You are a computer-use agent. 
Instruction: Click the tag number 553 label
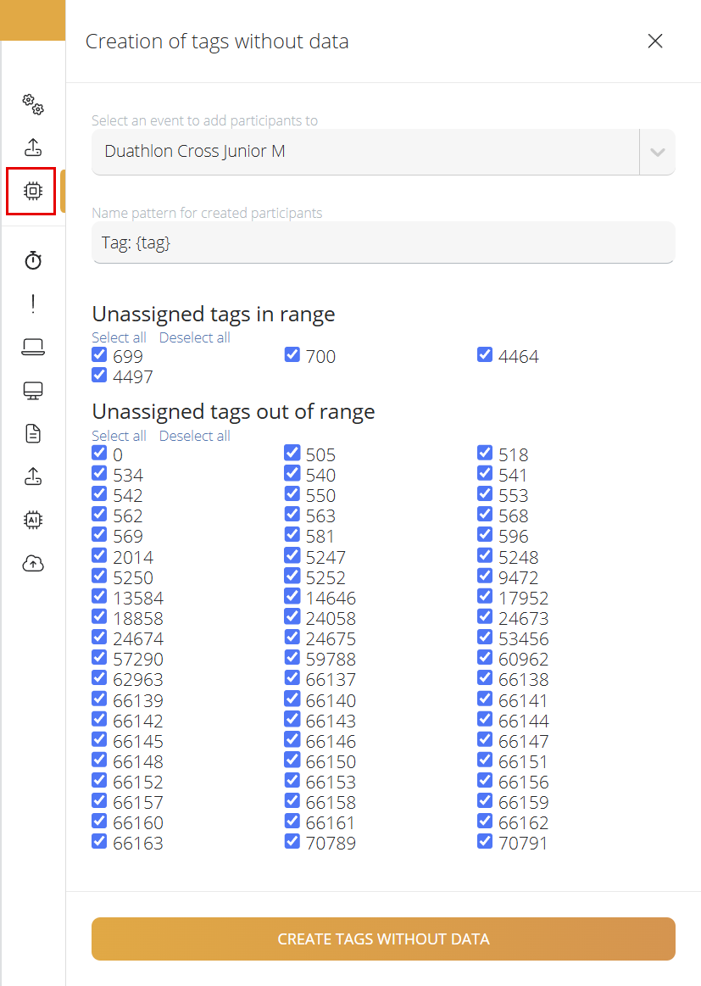coord(514,495)
